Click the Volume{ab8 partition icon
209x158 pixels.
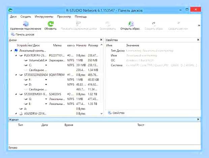[26, 60]
